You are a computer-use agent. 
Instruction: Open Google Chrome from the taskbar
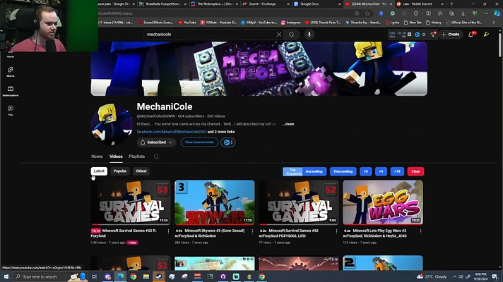point(133,276)
